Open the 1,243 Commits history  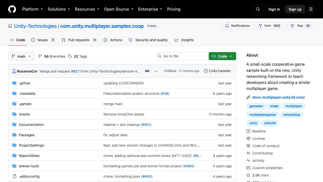(x=217, y=71)
